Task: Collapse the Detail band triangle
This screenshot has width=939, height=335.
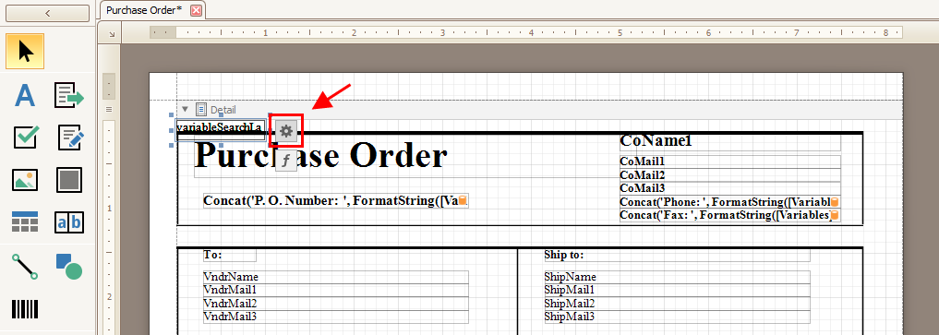Action: coord(185,110)
